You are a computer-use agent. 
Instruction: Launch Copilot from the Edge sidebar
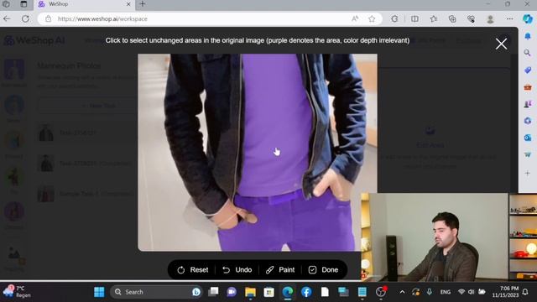[528, 18]
